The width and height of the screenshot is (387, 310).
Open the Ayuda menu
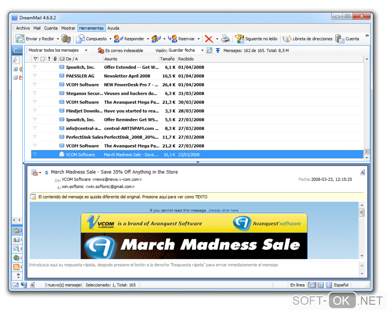click(x=113, y=28)
